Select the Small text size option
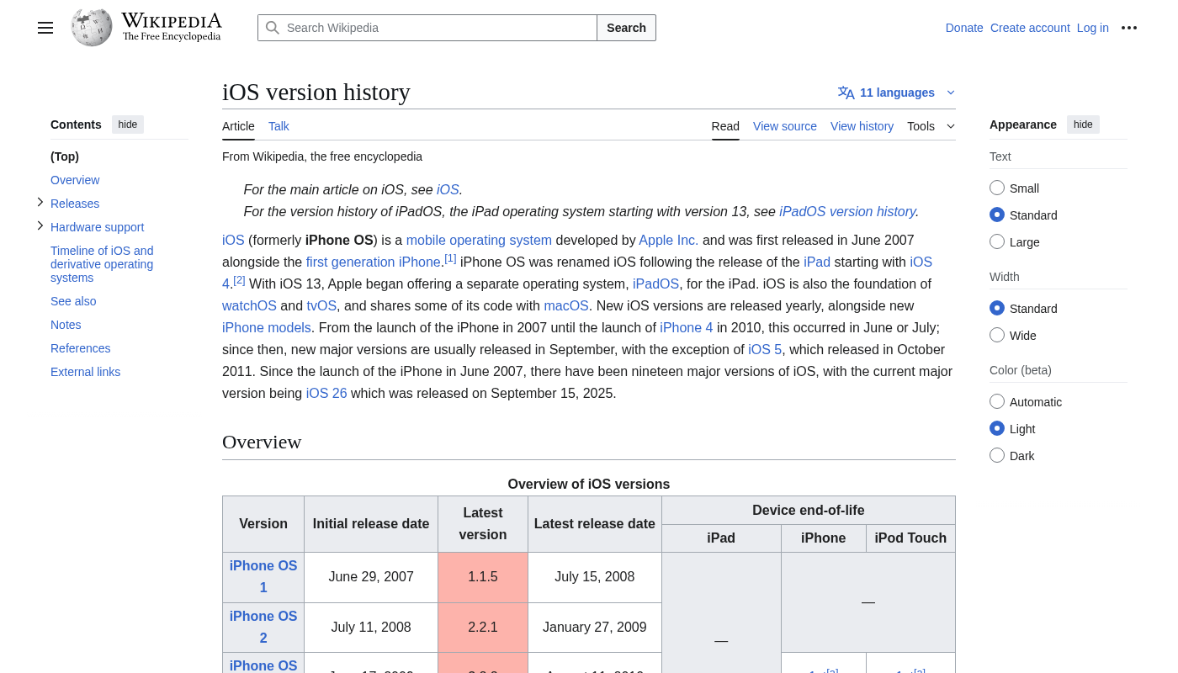The image size is (1178, 673). (997, 188)
